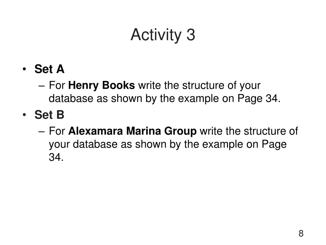
Task: Click 'Page 34.' in Set A text
Action: (x=259, y=99)
